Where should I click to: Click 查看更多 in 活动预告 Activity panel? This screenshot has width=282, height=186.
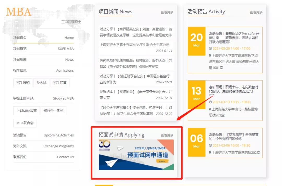click(x=256, y=12)
